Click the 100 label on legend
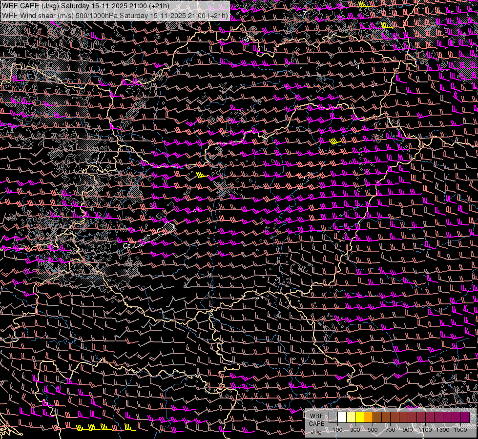Screen dimensions: 478x439 pyautogui.click(x=337, y=430)
